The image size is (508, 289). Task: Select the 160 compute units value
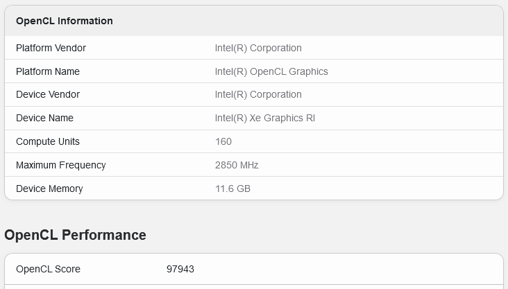pyautogui.click(x=223, y=141)
